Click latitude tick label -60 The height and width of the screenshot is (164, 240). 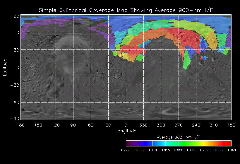pyautogui.click(x=15, y=102)
